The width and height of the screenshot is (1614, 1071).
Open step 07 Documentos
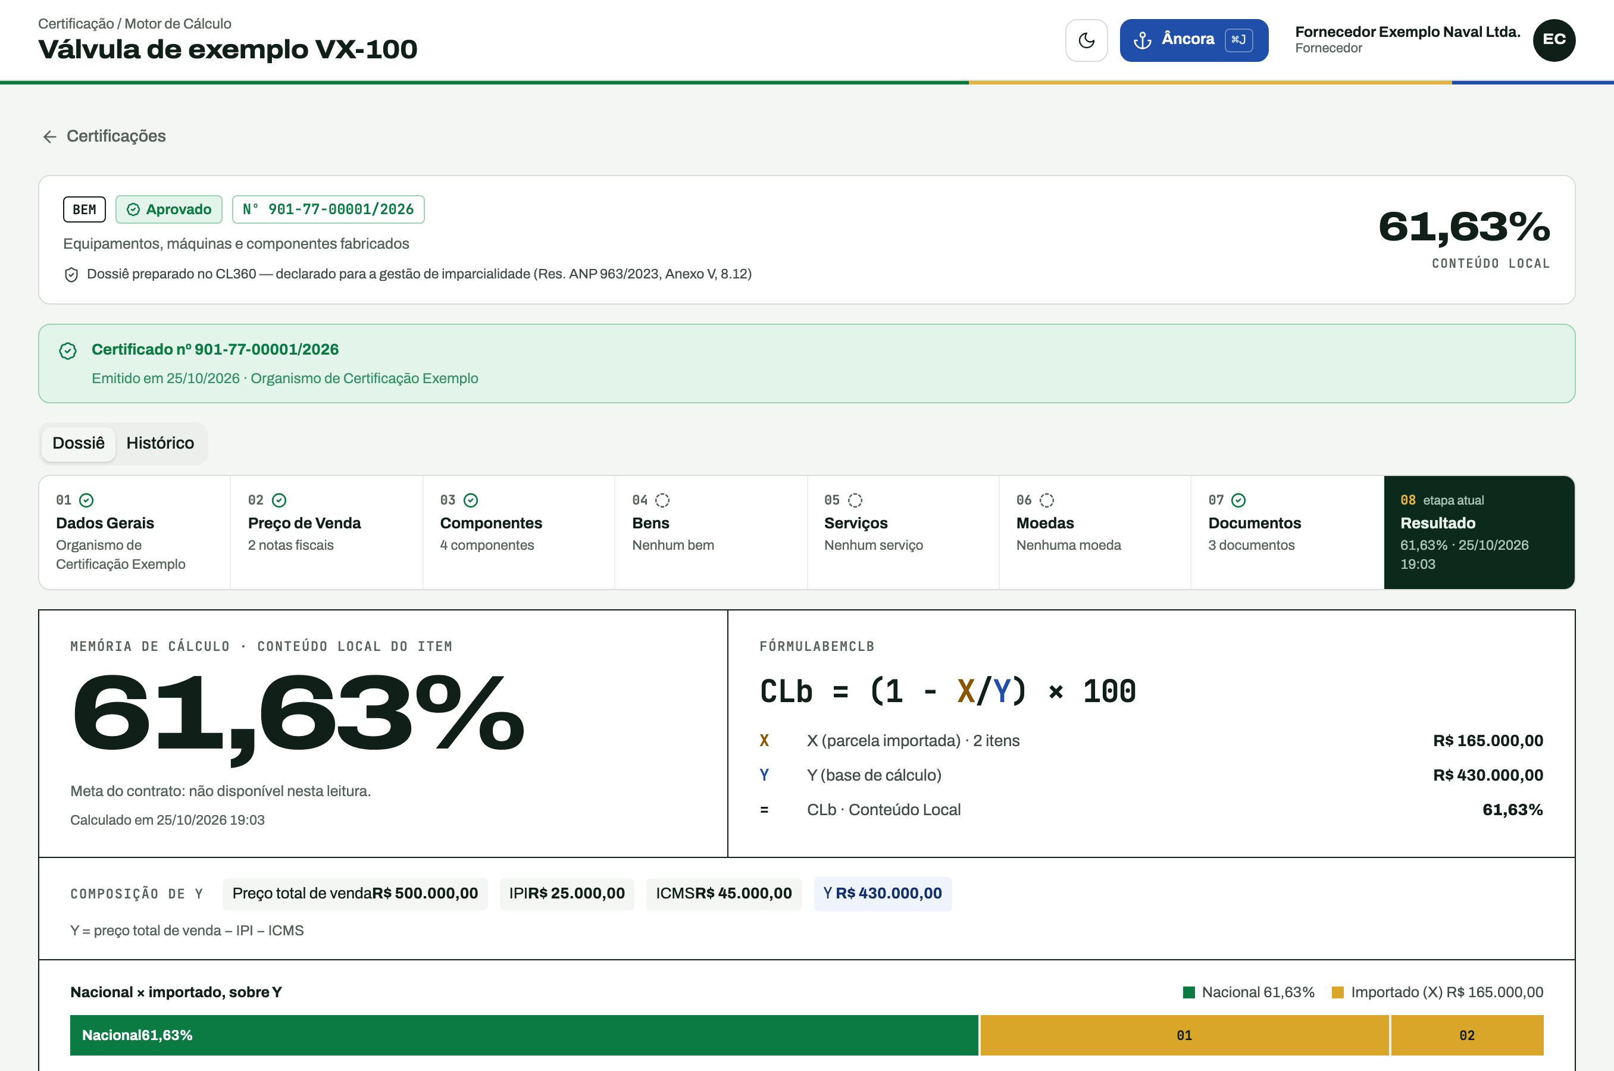1287,532
